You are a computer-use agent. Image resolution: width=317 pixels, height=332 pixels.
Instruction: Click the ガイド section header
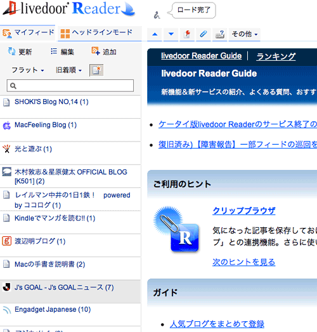232,293
